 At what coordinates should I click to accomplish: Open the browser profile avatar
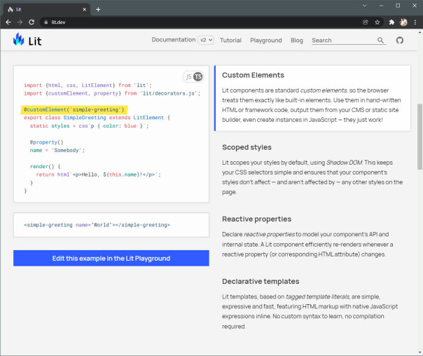click(x=403, y=22)
